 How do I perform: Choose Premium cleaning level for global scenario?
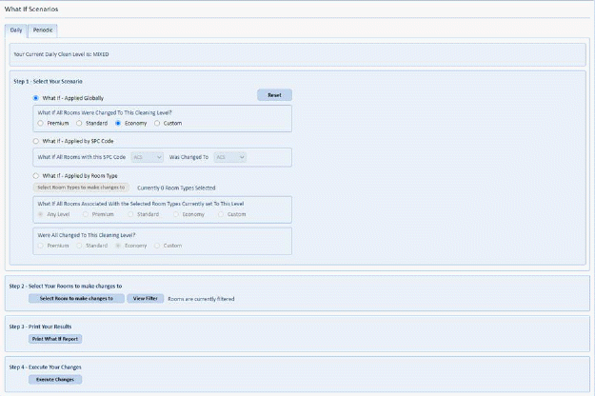tap(41, 123)
